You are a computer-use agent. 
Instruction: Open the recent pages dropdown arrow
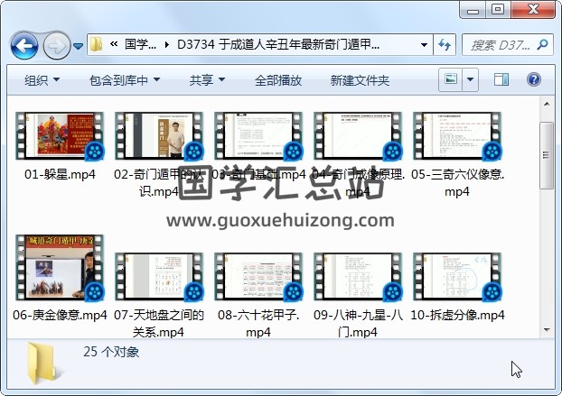coord(79,45)
